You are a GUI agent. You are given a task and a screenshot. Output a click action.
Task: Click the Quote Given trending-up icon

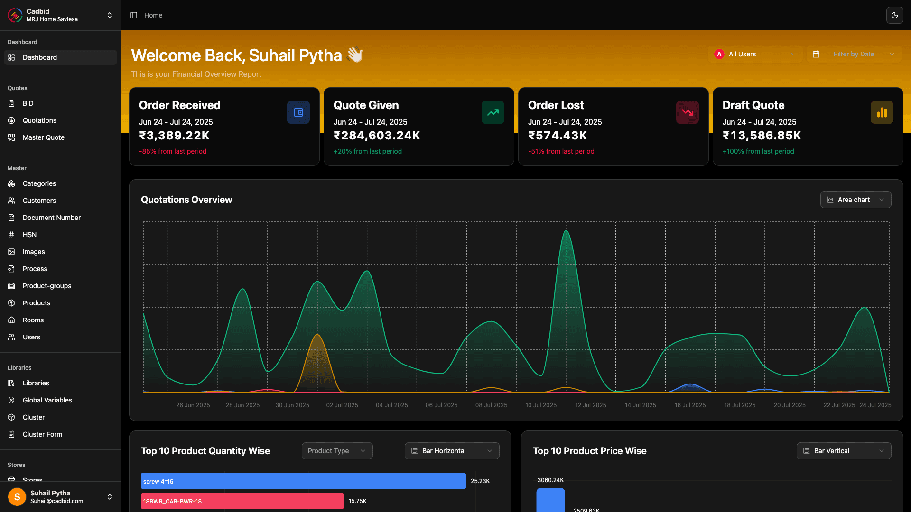click(493, 112)
